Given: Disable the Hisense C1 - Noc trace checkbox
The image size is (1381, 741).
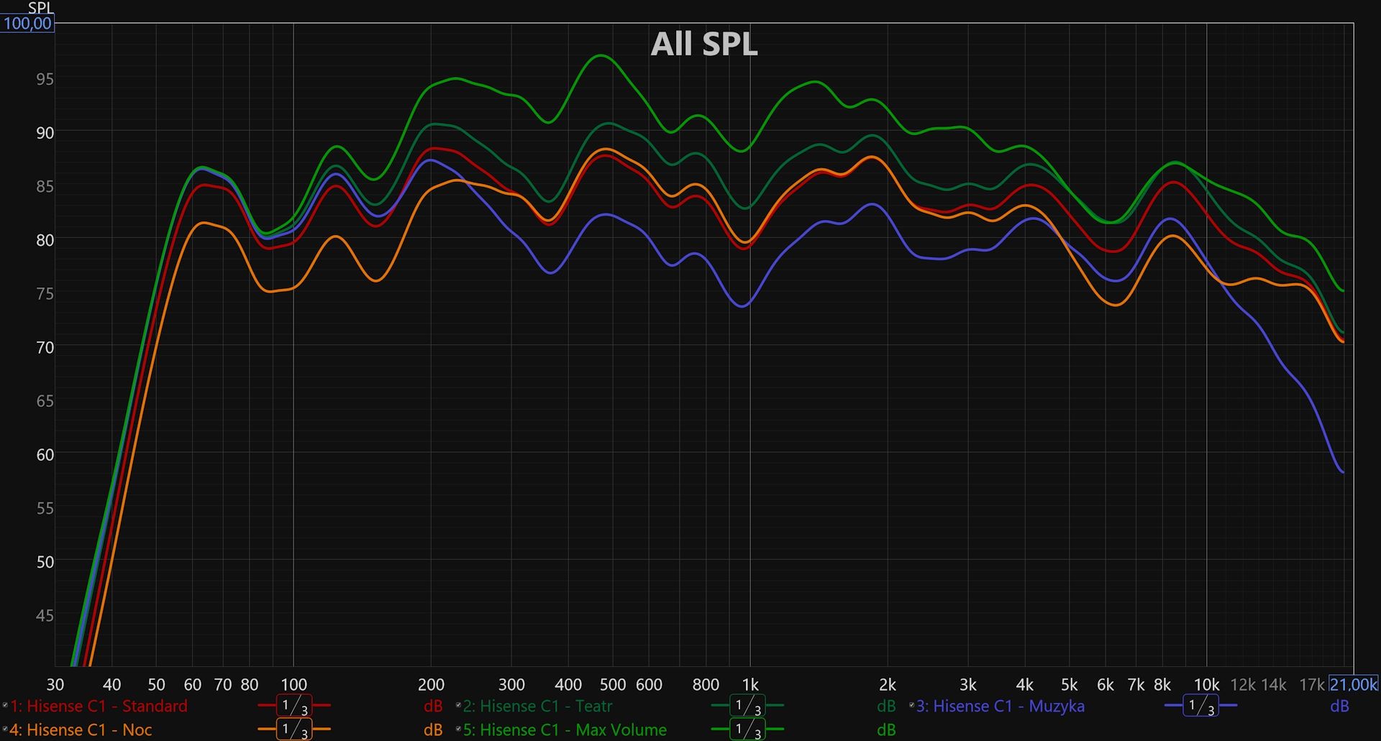Looking at the screenshot, I should click(5, 730).
